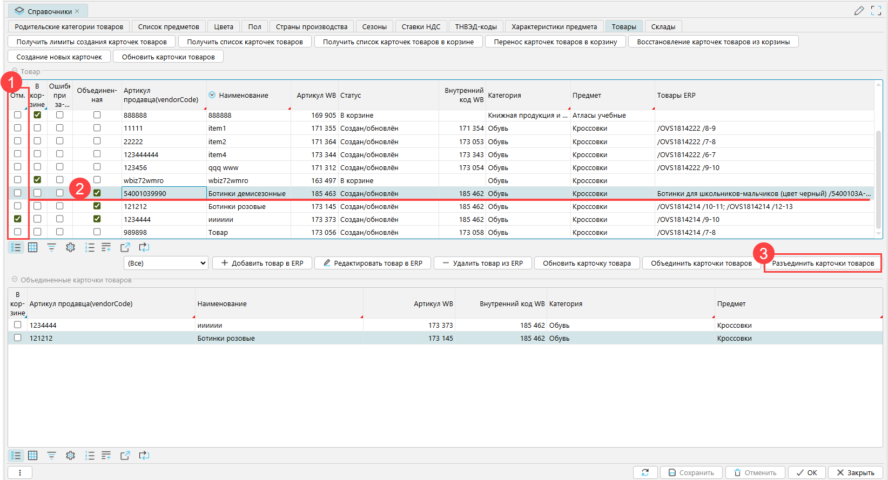Click add-row lines icon under the Товар table

click(106, 247)
